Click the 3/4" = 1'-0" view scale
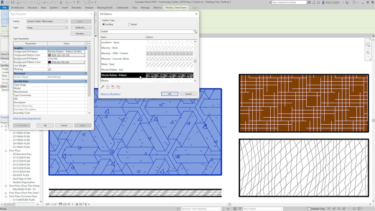375x211 pixels. [51, 204]
